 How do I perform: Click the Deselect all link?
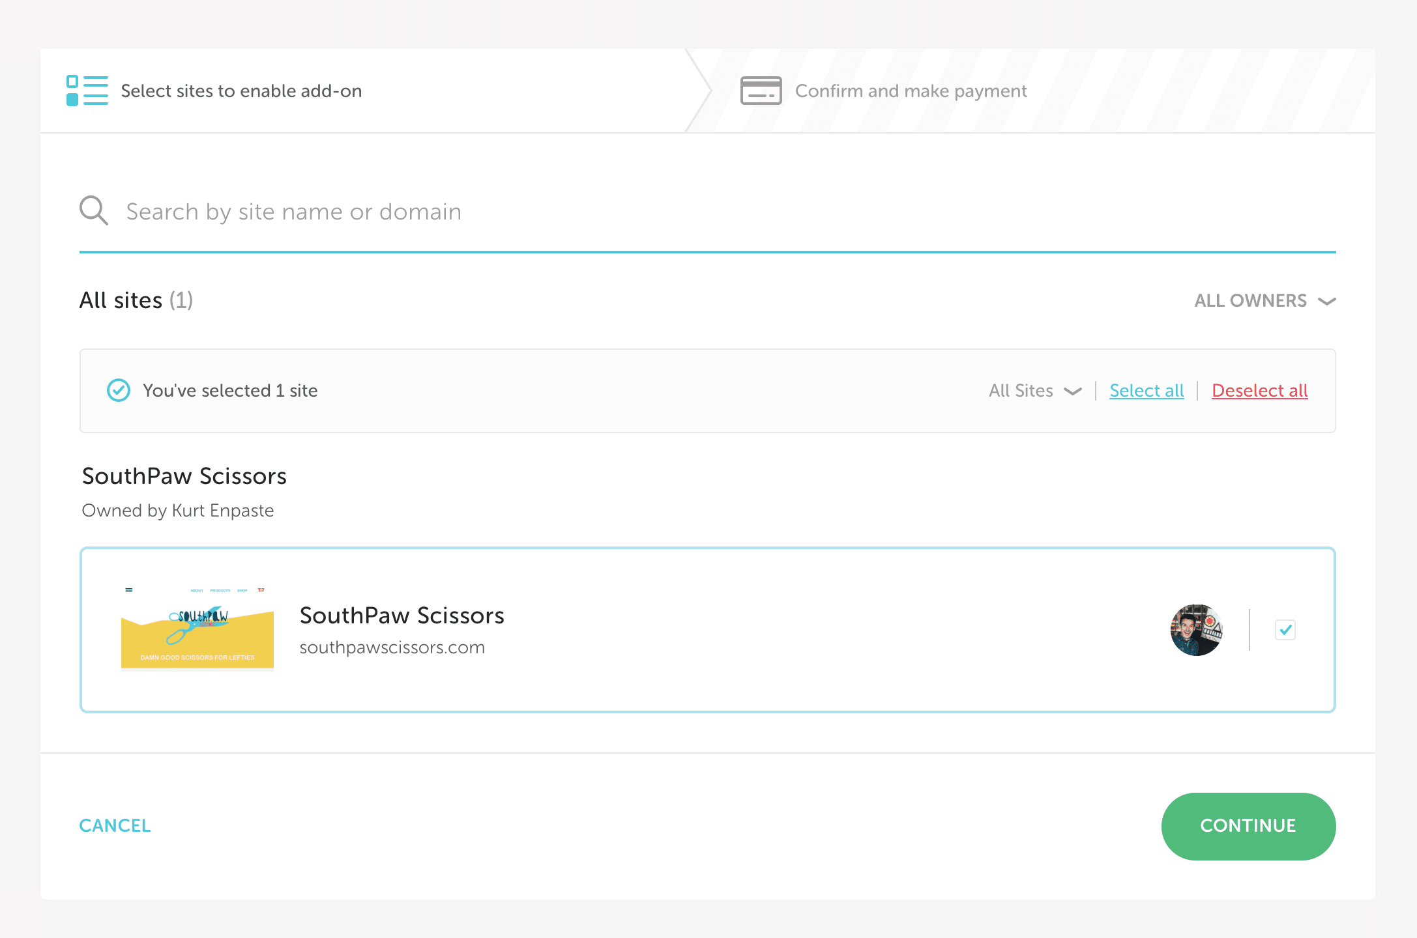1259,390
